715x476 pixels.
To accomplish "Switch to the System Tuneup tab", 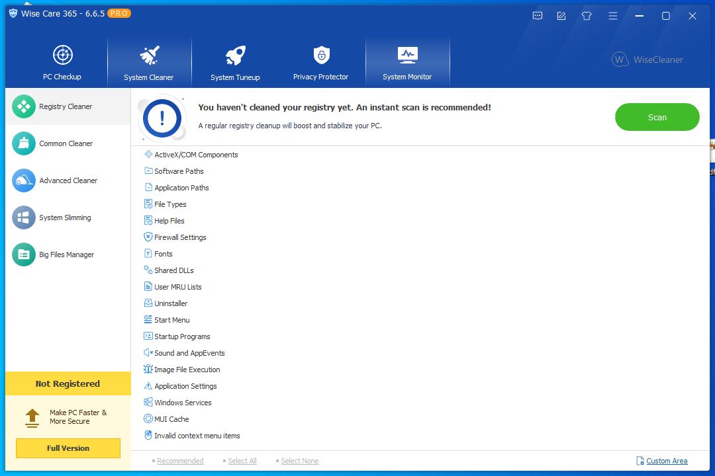I will [x=235, y=62].
